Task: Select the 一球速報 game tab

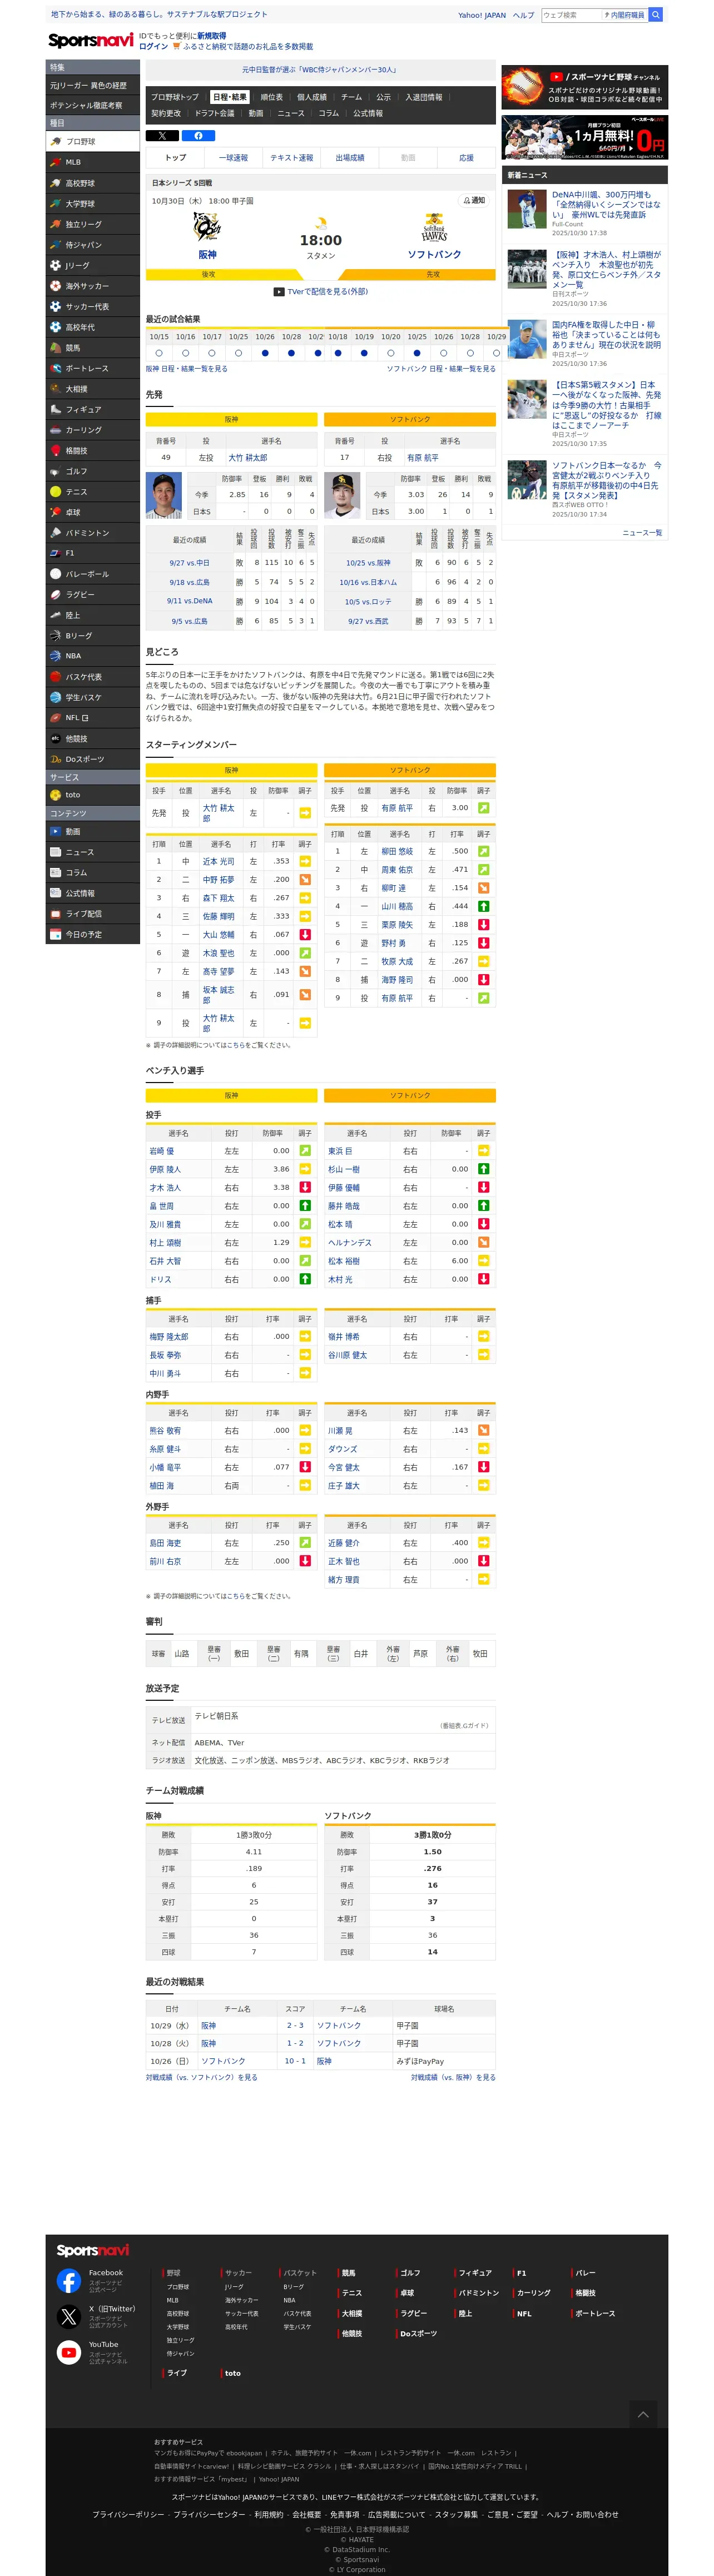Action: tap(233, 158)
